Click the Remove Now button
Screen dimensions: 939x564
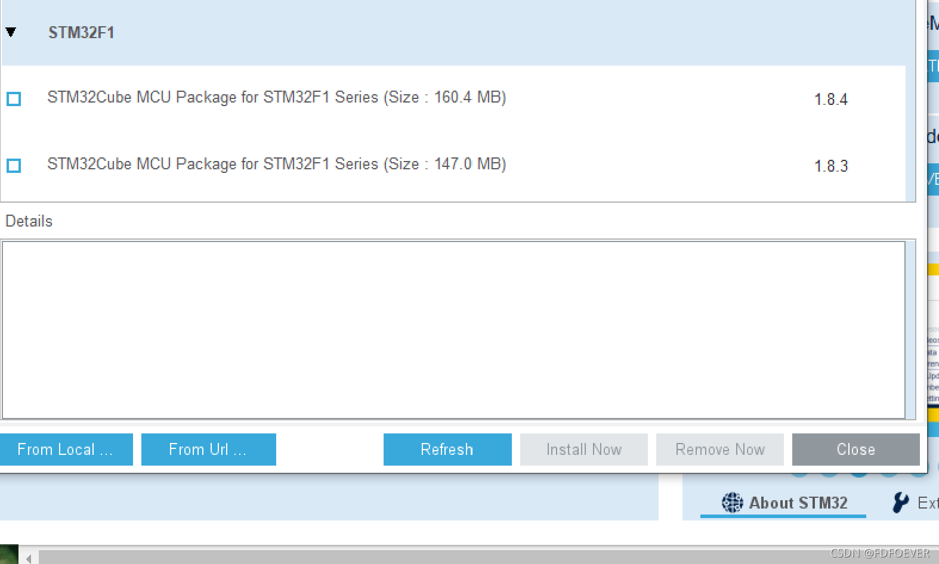tap(720, 450)
